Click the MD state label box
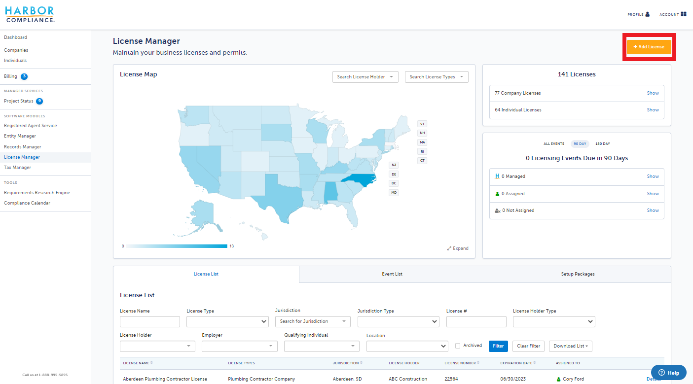The image size is (693, 384). point(394,193)
